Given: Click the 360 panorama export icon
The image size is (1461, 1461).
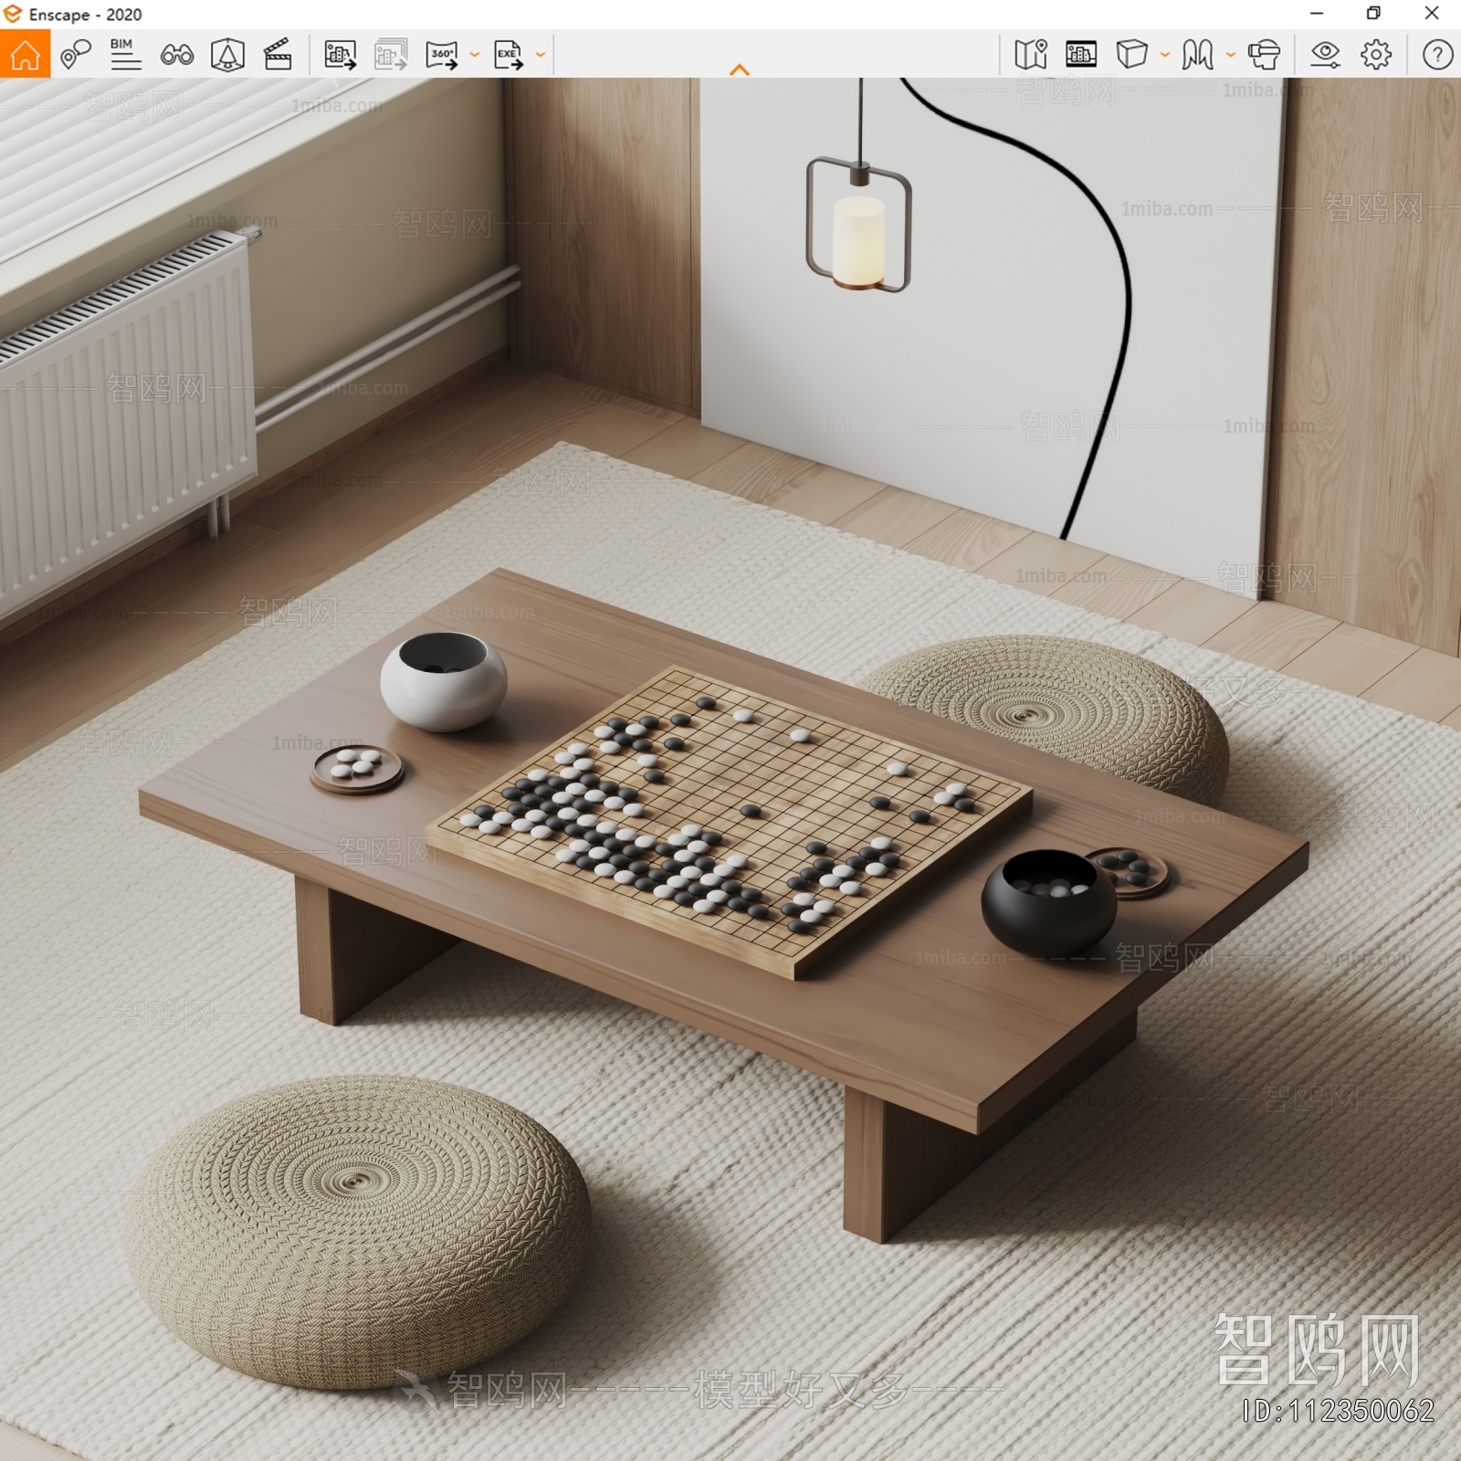Looking at the screenshot, I should (442, 55).
